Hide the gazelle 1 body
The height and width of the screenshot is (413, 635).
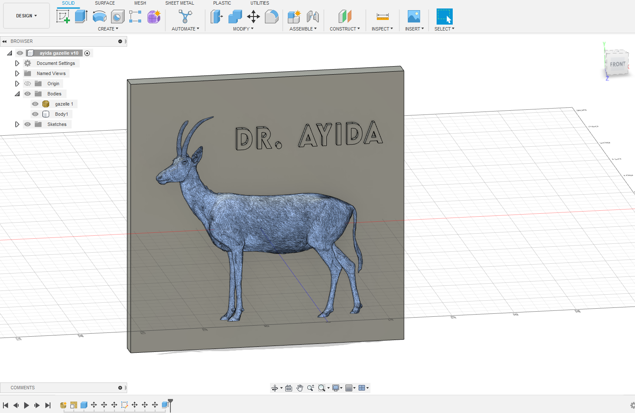coord(35,103)
